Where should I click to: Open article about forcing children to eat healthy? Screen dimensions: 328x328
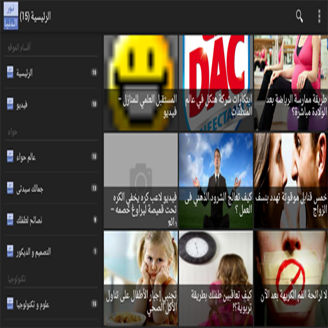(141, 279)
